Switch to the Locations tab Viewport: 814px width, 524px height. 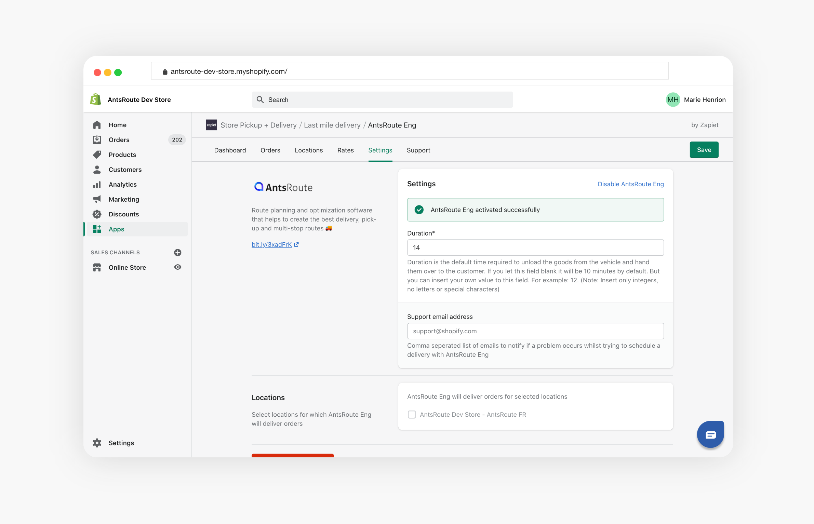308,150
